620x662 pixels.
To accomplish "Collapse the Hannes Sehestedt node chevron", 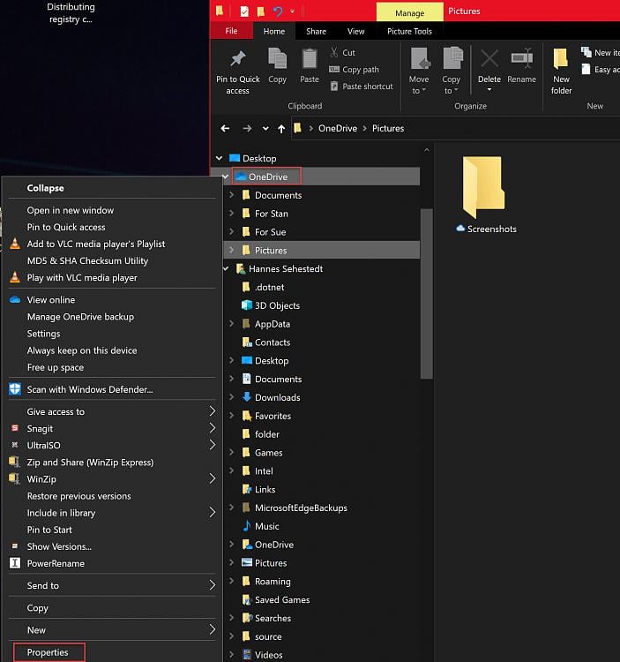I will coord(226,268).
